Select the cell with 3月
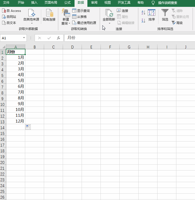This screenshot has width=195, height=200. (16, 69)
